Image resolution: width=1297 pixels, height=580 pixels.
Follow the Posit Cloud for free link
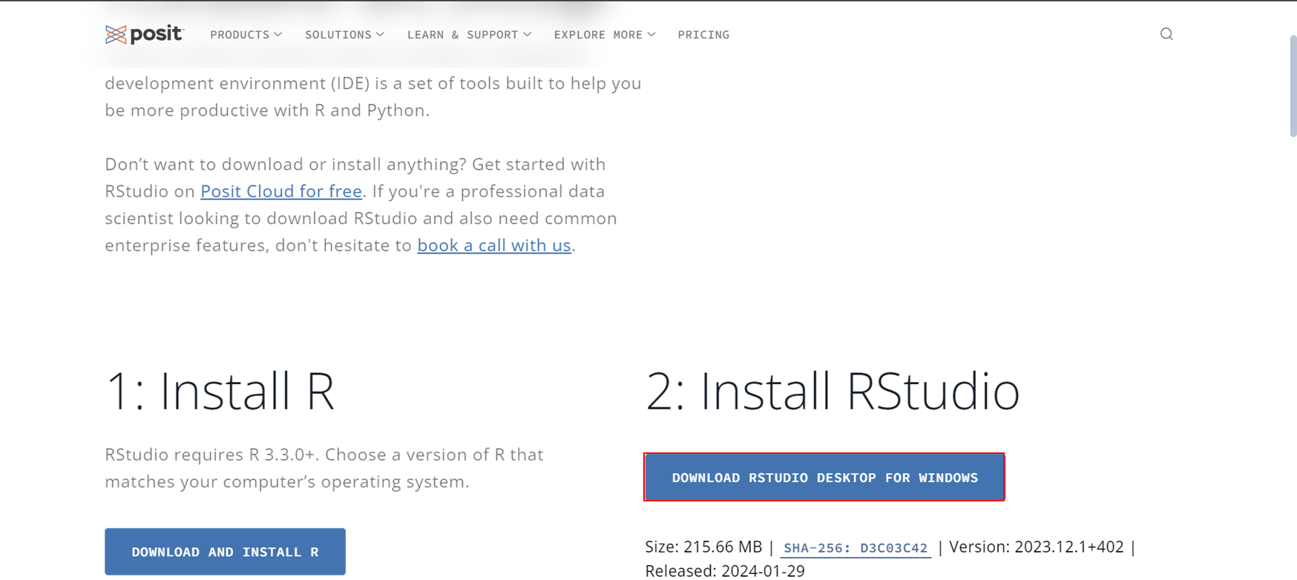pyautogui.click(x=281, y=191)
